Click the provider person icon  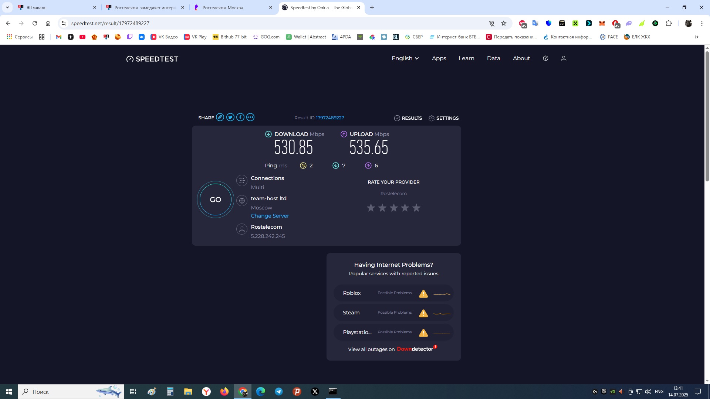[x=242, y=229]
